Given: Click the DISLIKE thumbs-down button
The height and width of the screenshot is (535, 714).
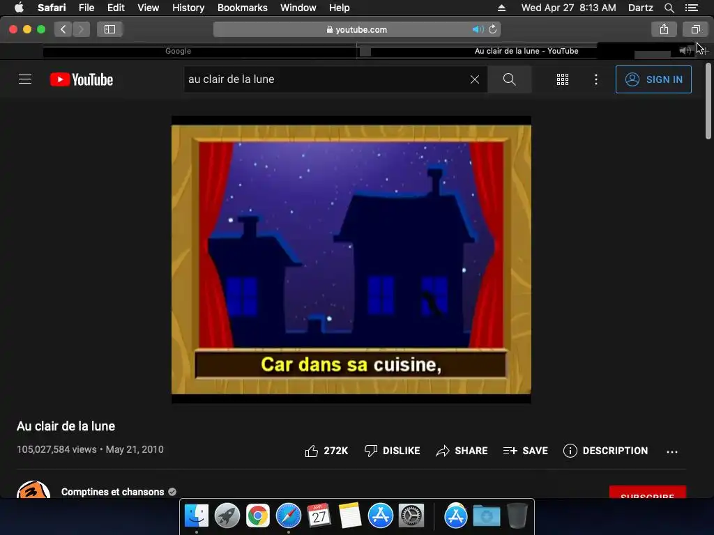Looking at the screenshot, I should click(x=392, y=451).
